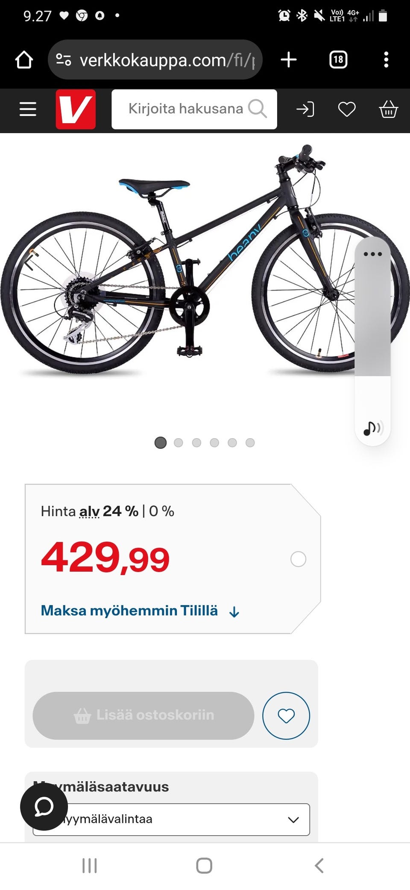Open the login icon
410x890 pixels.
click(x=305, y=110)
